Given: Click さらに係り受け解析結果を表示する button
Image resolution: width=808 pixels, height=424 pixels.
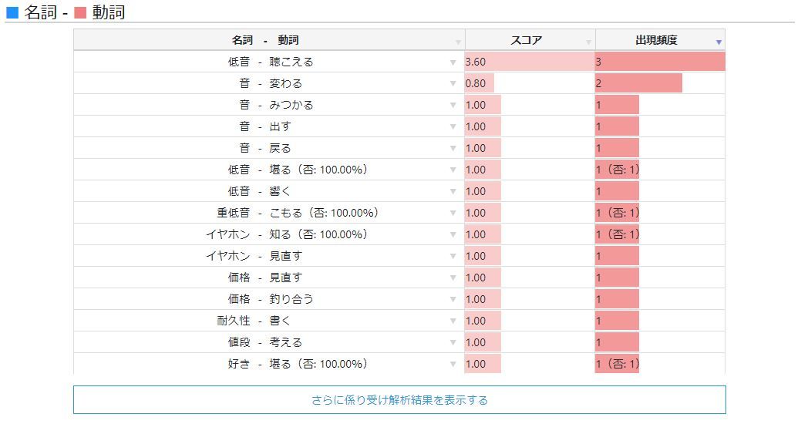Looking at the screenshot, I should click(399, 400).
